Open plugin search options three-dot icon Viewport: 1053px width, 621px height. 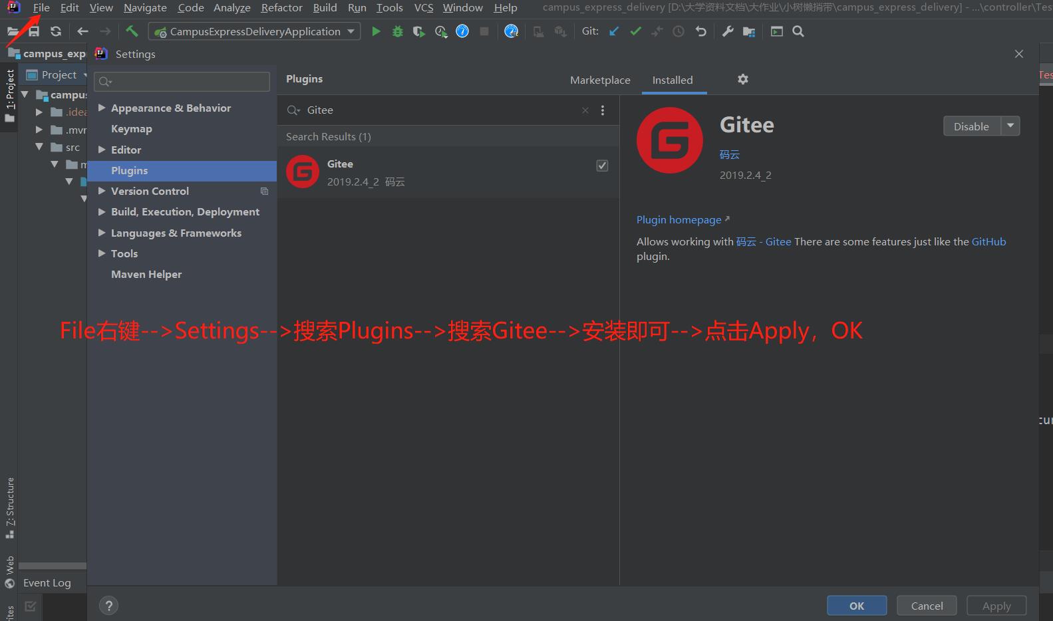[603, 110]
